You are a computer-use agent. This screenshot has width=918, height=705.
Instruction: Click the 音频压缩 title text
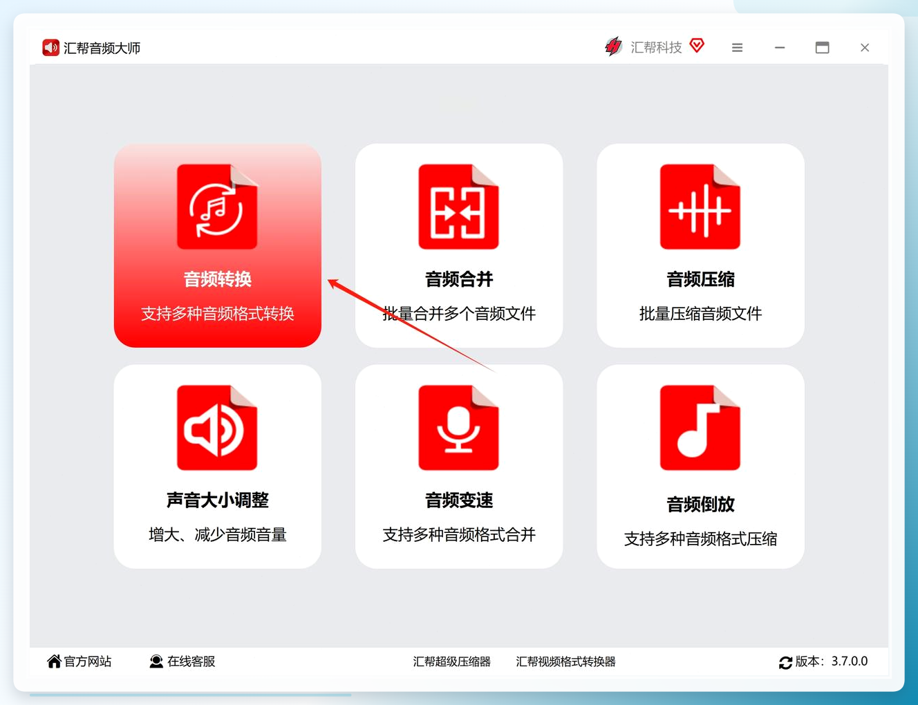(x=700, y=279)
